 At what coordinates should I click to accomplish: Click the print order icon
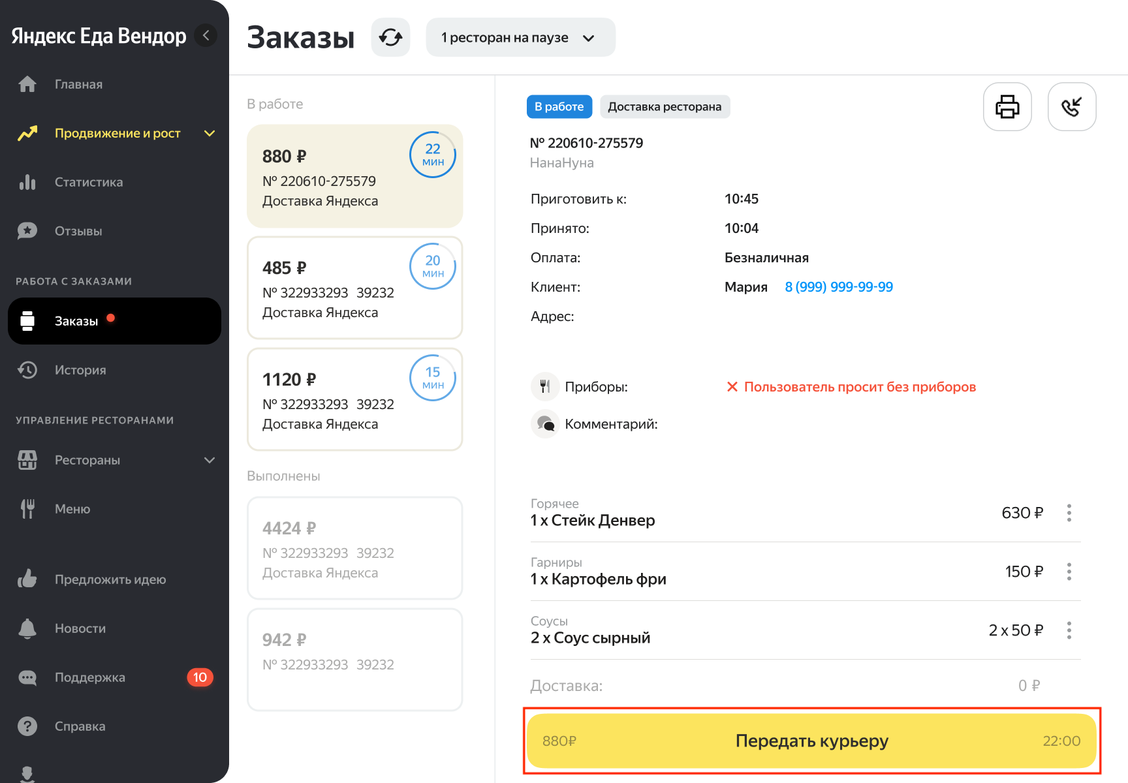pos(1007,106)
